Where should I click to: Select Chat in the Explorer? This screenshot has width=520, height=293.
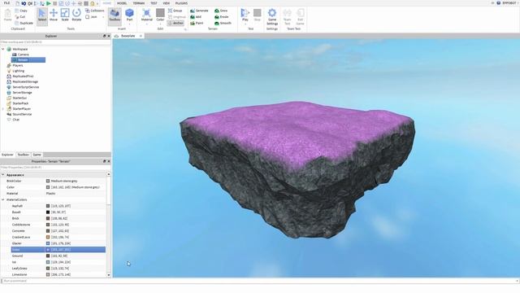(x=13, y=120)
